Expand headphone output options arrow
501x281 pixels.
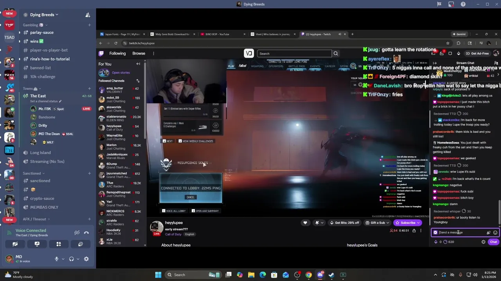77,259
